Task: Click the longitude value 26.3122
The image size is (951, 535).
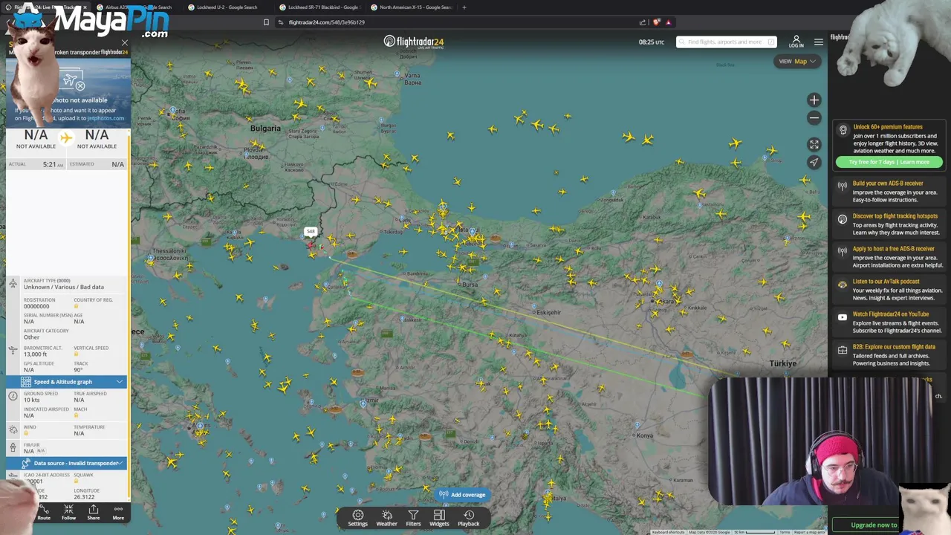Action: tap(83, 497)
